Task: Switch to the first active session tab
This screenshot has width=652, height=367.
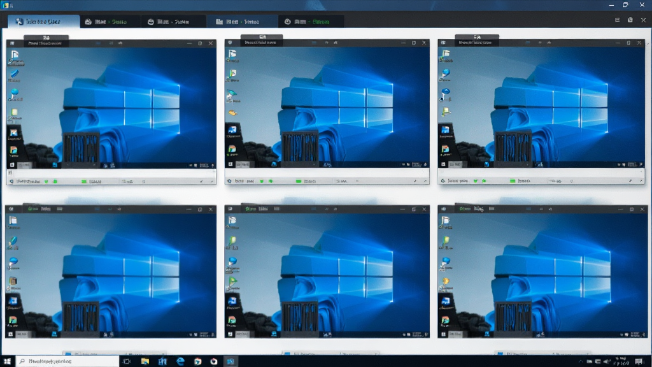Action: [44, 22]
